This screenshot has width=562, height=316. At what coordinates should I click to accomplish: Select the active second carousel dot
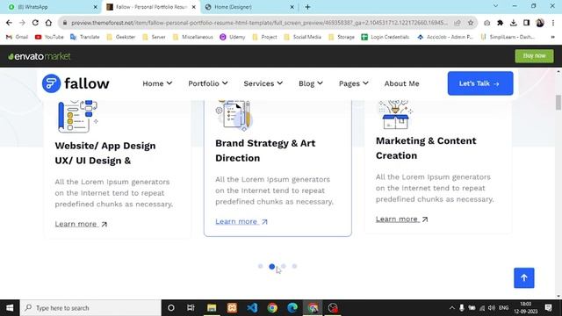[272, 266]
